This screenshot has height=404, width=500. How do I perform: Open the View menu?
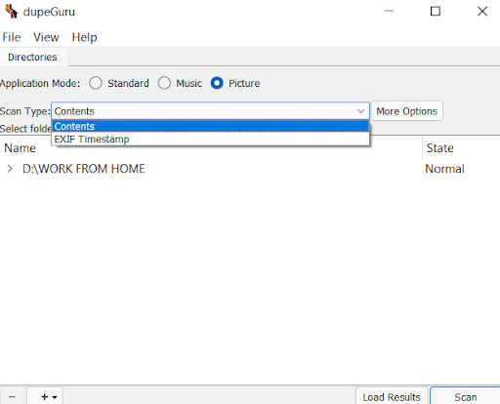(46, 37)
